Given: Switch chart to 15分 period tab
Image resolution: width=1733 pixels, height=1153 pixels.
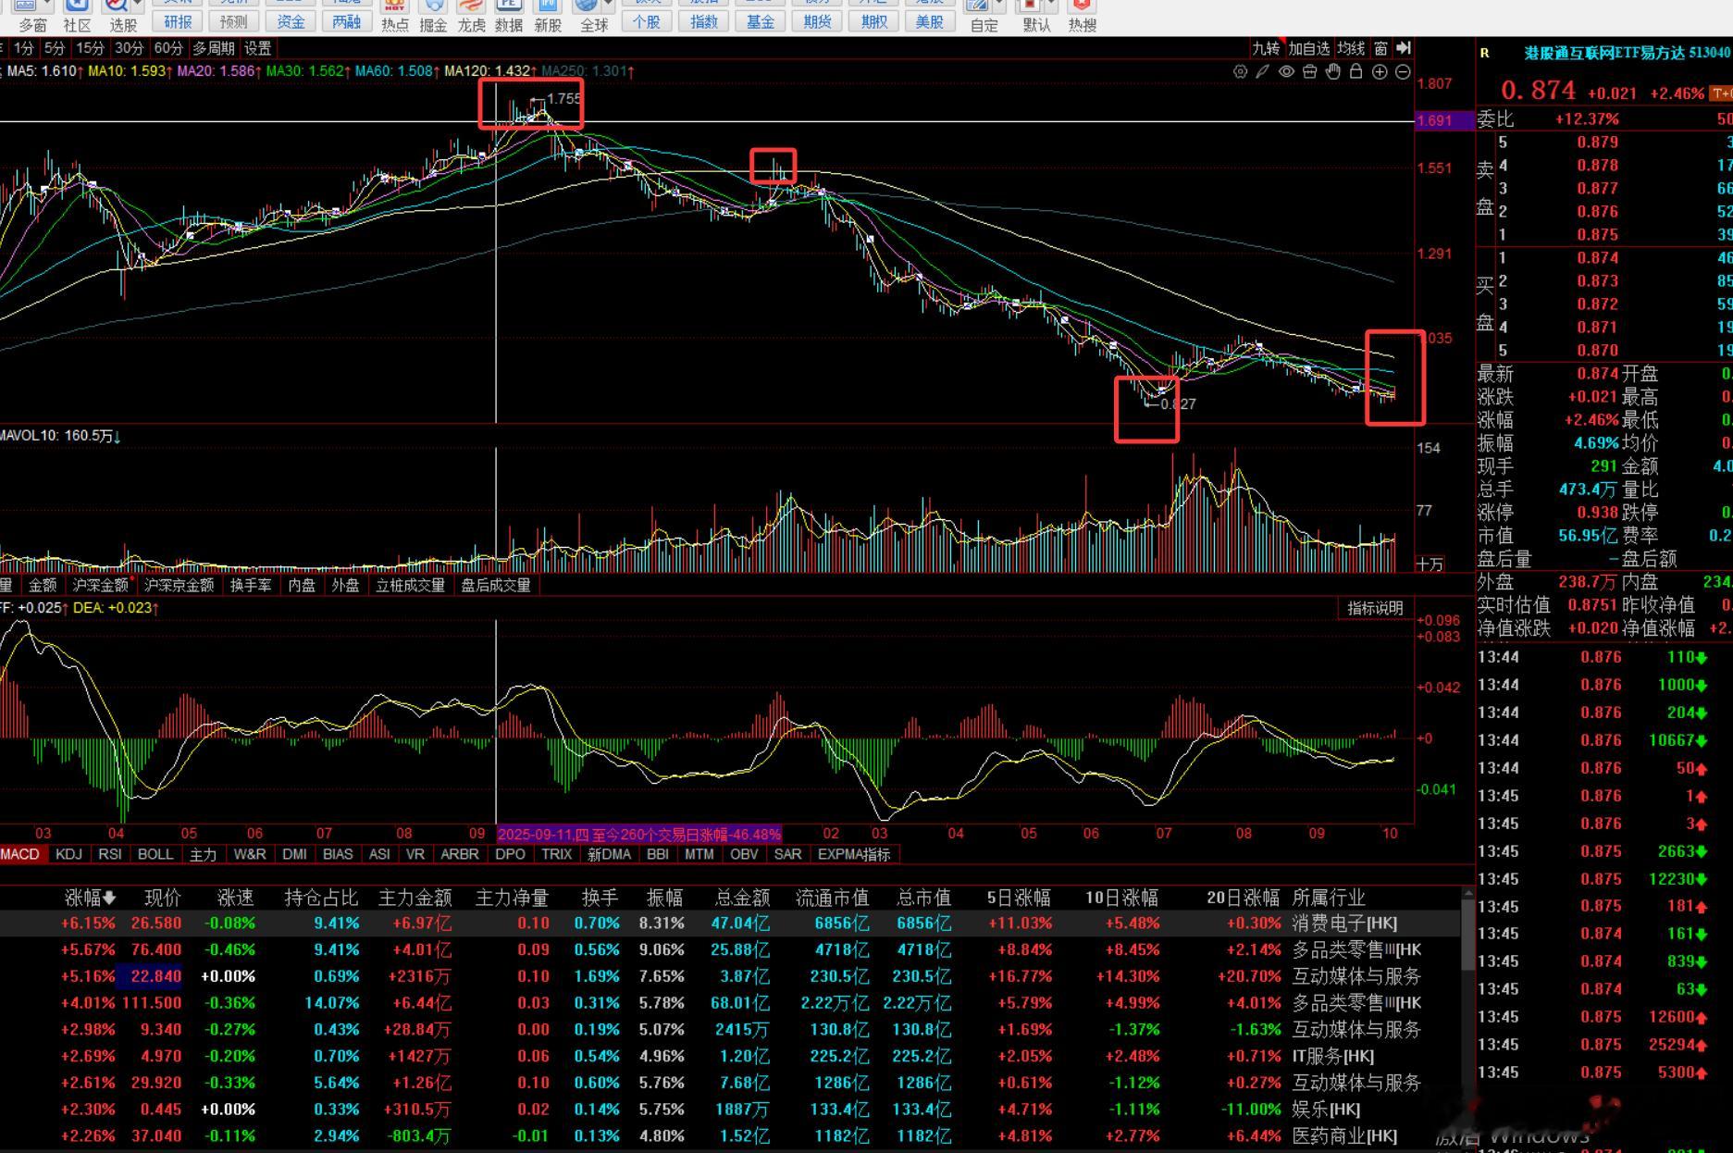Looking at the screenshot, I should point(90,48).
